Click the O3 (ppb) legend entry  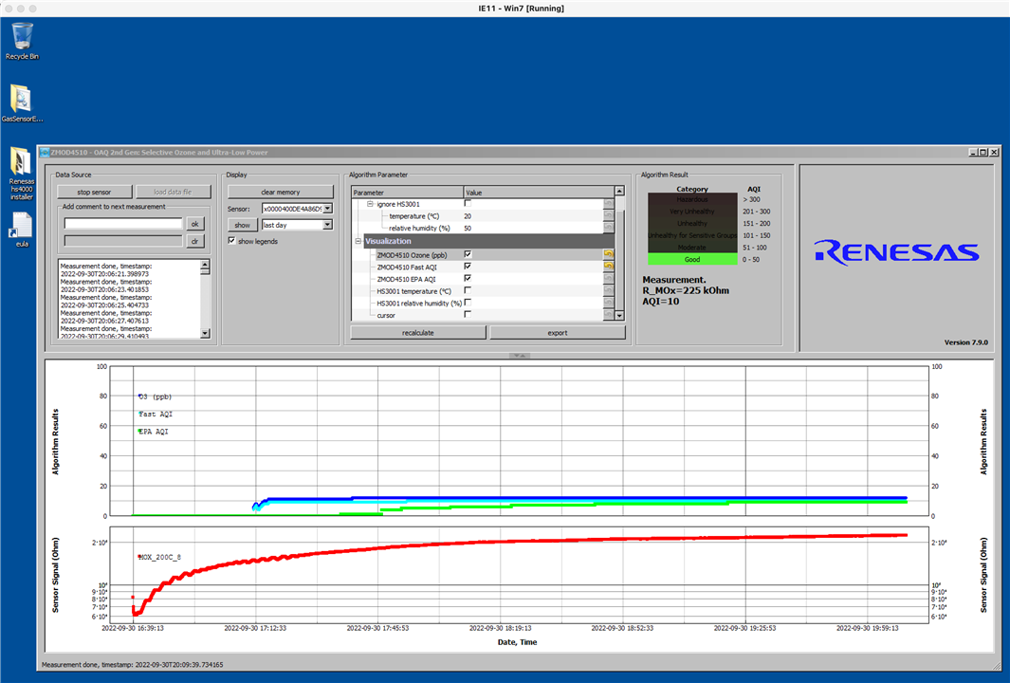(x=155, y=397)
